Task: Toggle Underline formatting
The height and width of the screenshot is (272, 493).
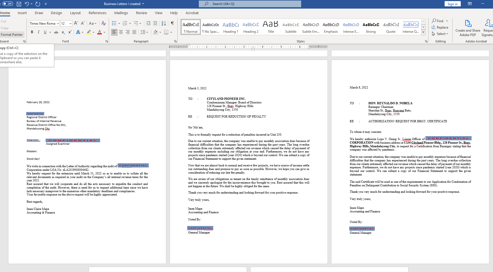Action: coord(45,32)
